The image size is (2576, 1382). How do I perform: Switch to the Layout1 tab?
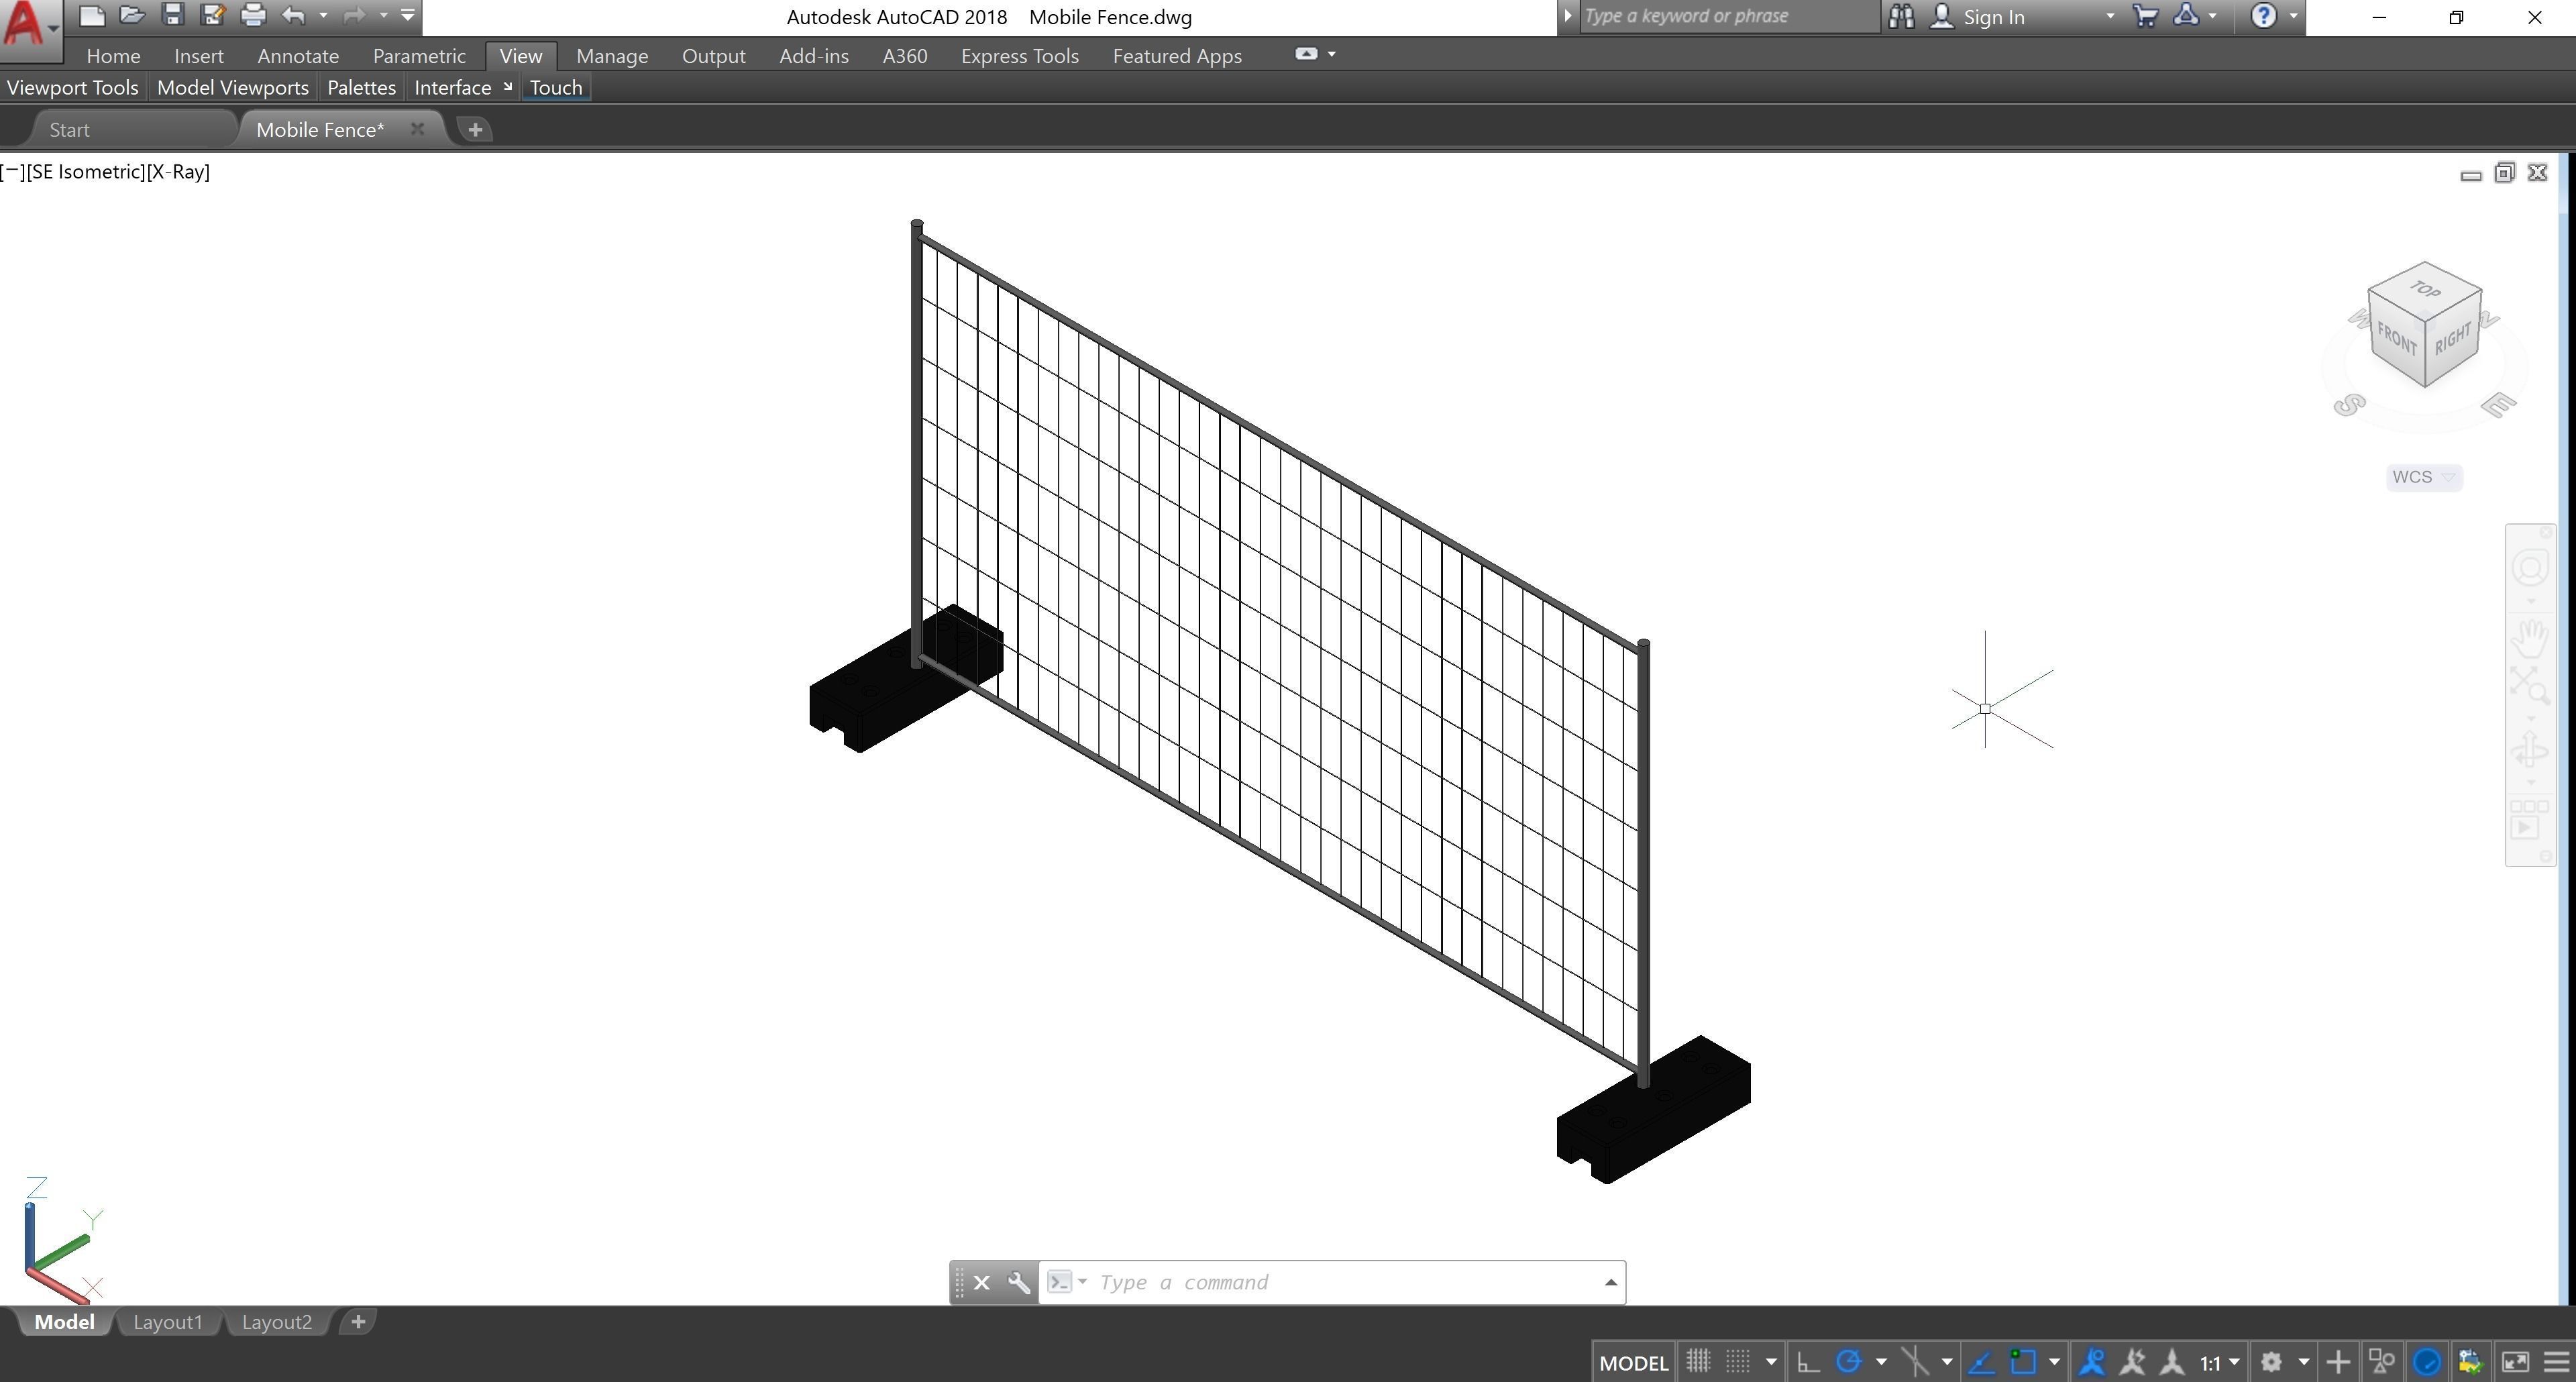pos(167,1322)
